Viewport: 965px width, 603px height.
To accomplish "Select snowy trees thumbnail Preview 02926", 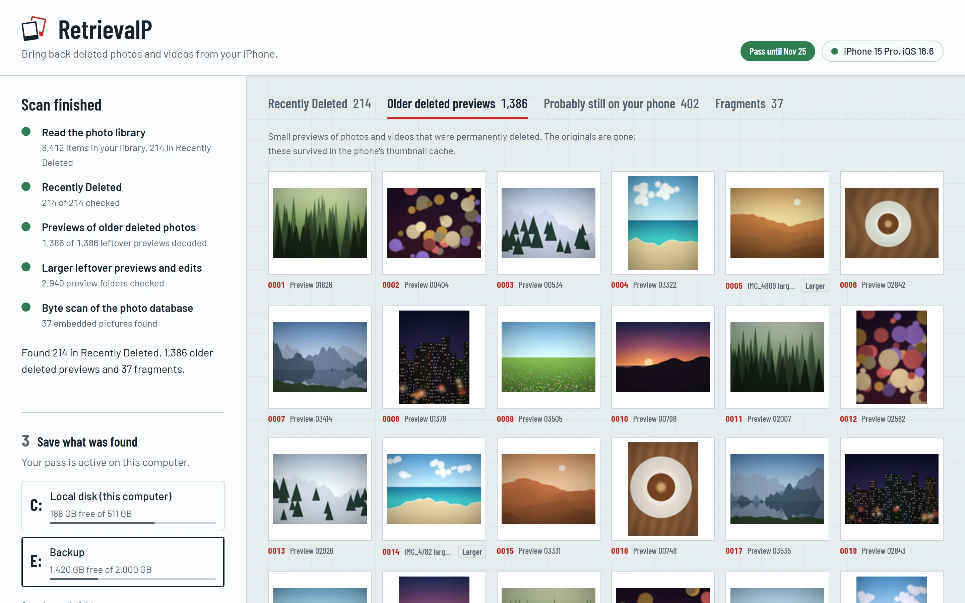I will (x=320, y=489).
